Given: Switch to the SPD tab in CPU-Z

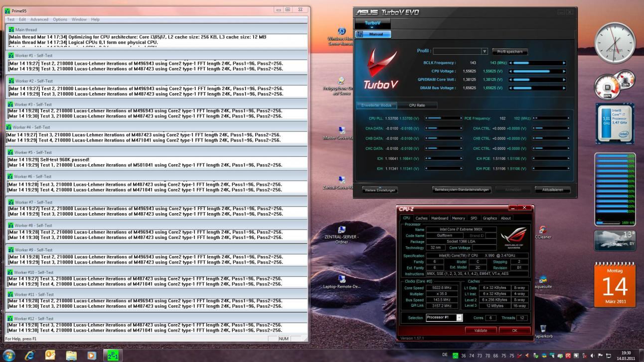Looking at the screenshot, I should [x=474, y=218].
